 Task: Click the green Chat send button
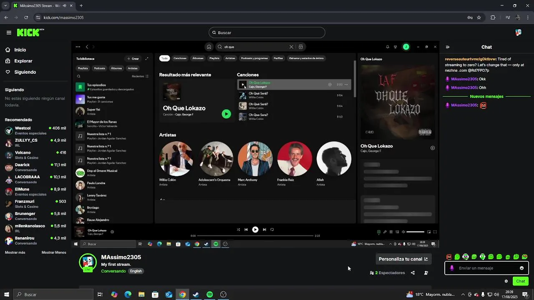click(x=521, y=281)
